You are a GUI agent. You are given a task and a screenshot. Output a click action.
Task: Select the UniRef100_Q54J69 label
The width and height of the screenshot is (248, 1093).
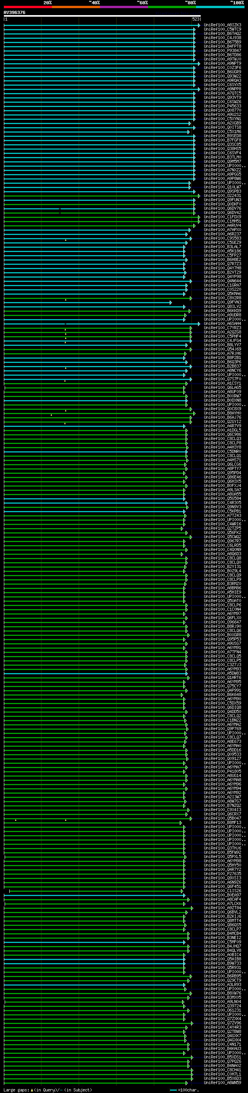[222, 349]
